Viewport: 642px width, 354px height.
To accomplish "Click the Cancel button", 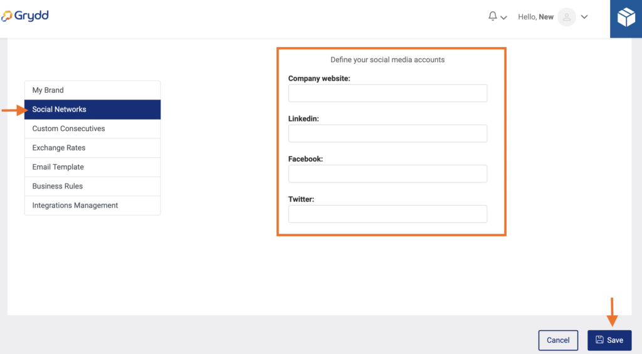I will [558, 340].
